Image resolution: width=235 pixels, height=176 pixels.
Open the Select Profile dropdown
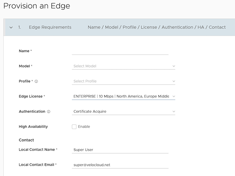tap(120, 81)
